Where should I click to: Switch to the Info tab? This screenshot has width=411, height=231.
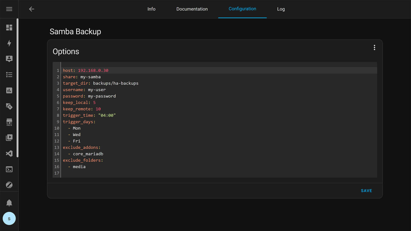tap(151, 9)
